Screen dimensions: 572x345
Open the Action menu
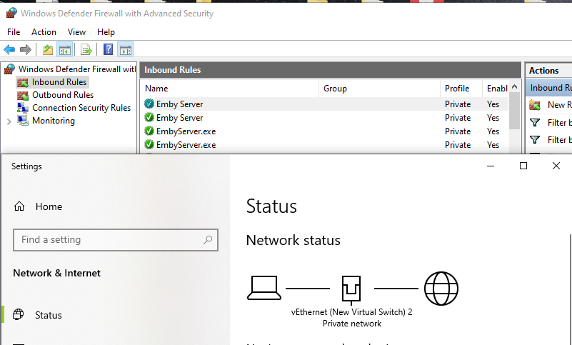tap(44, 32)
